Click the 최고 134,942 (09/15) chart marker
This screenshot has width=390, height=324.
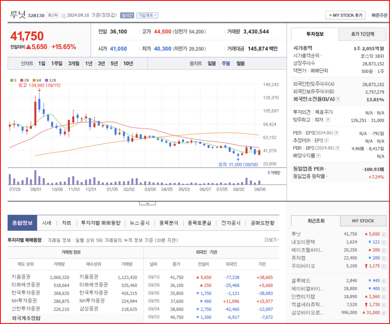39,85
